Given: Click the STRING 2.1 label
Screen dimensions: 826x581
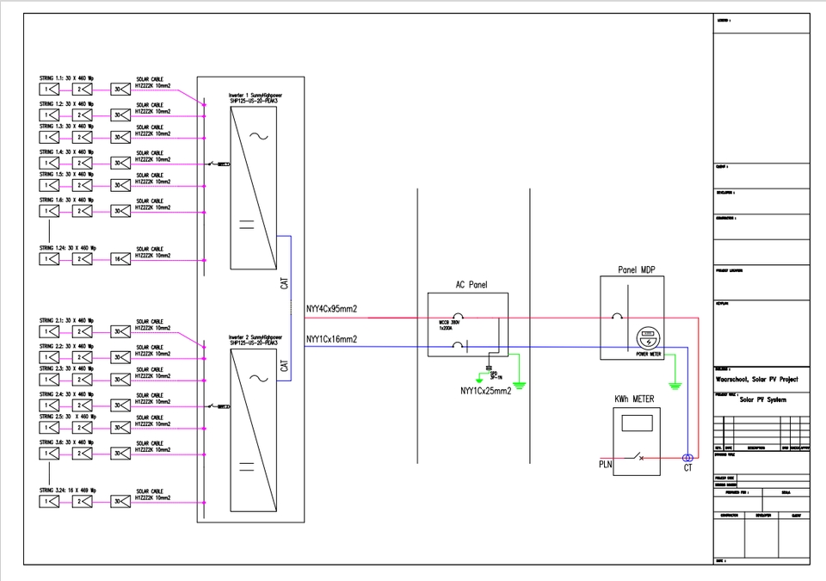Looking at the screenshot, I should pyautogui.click(x=66, y=320).
